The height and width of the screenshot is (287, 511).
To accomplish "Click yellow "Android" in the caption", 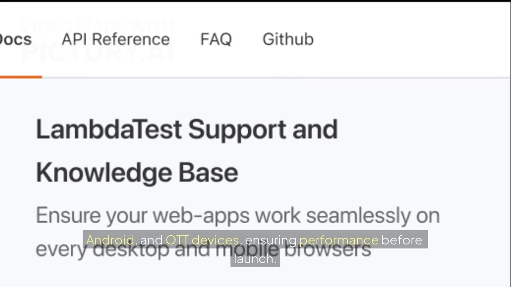I will [x=110, y=240].
